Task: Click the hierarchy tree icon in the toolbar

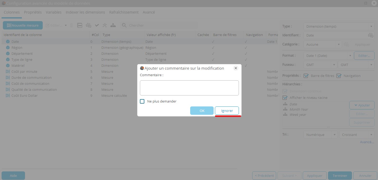Action: (x=113, y=25)
